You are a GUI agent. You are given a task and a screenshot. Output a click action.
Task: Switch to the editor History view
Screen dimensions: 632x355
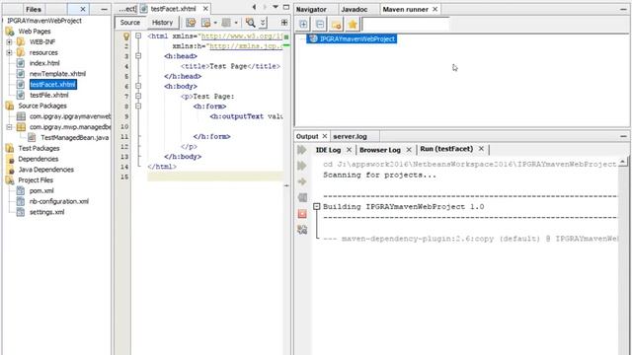[x=162, y=23]
